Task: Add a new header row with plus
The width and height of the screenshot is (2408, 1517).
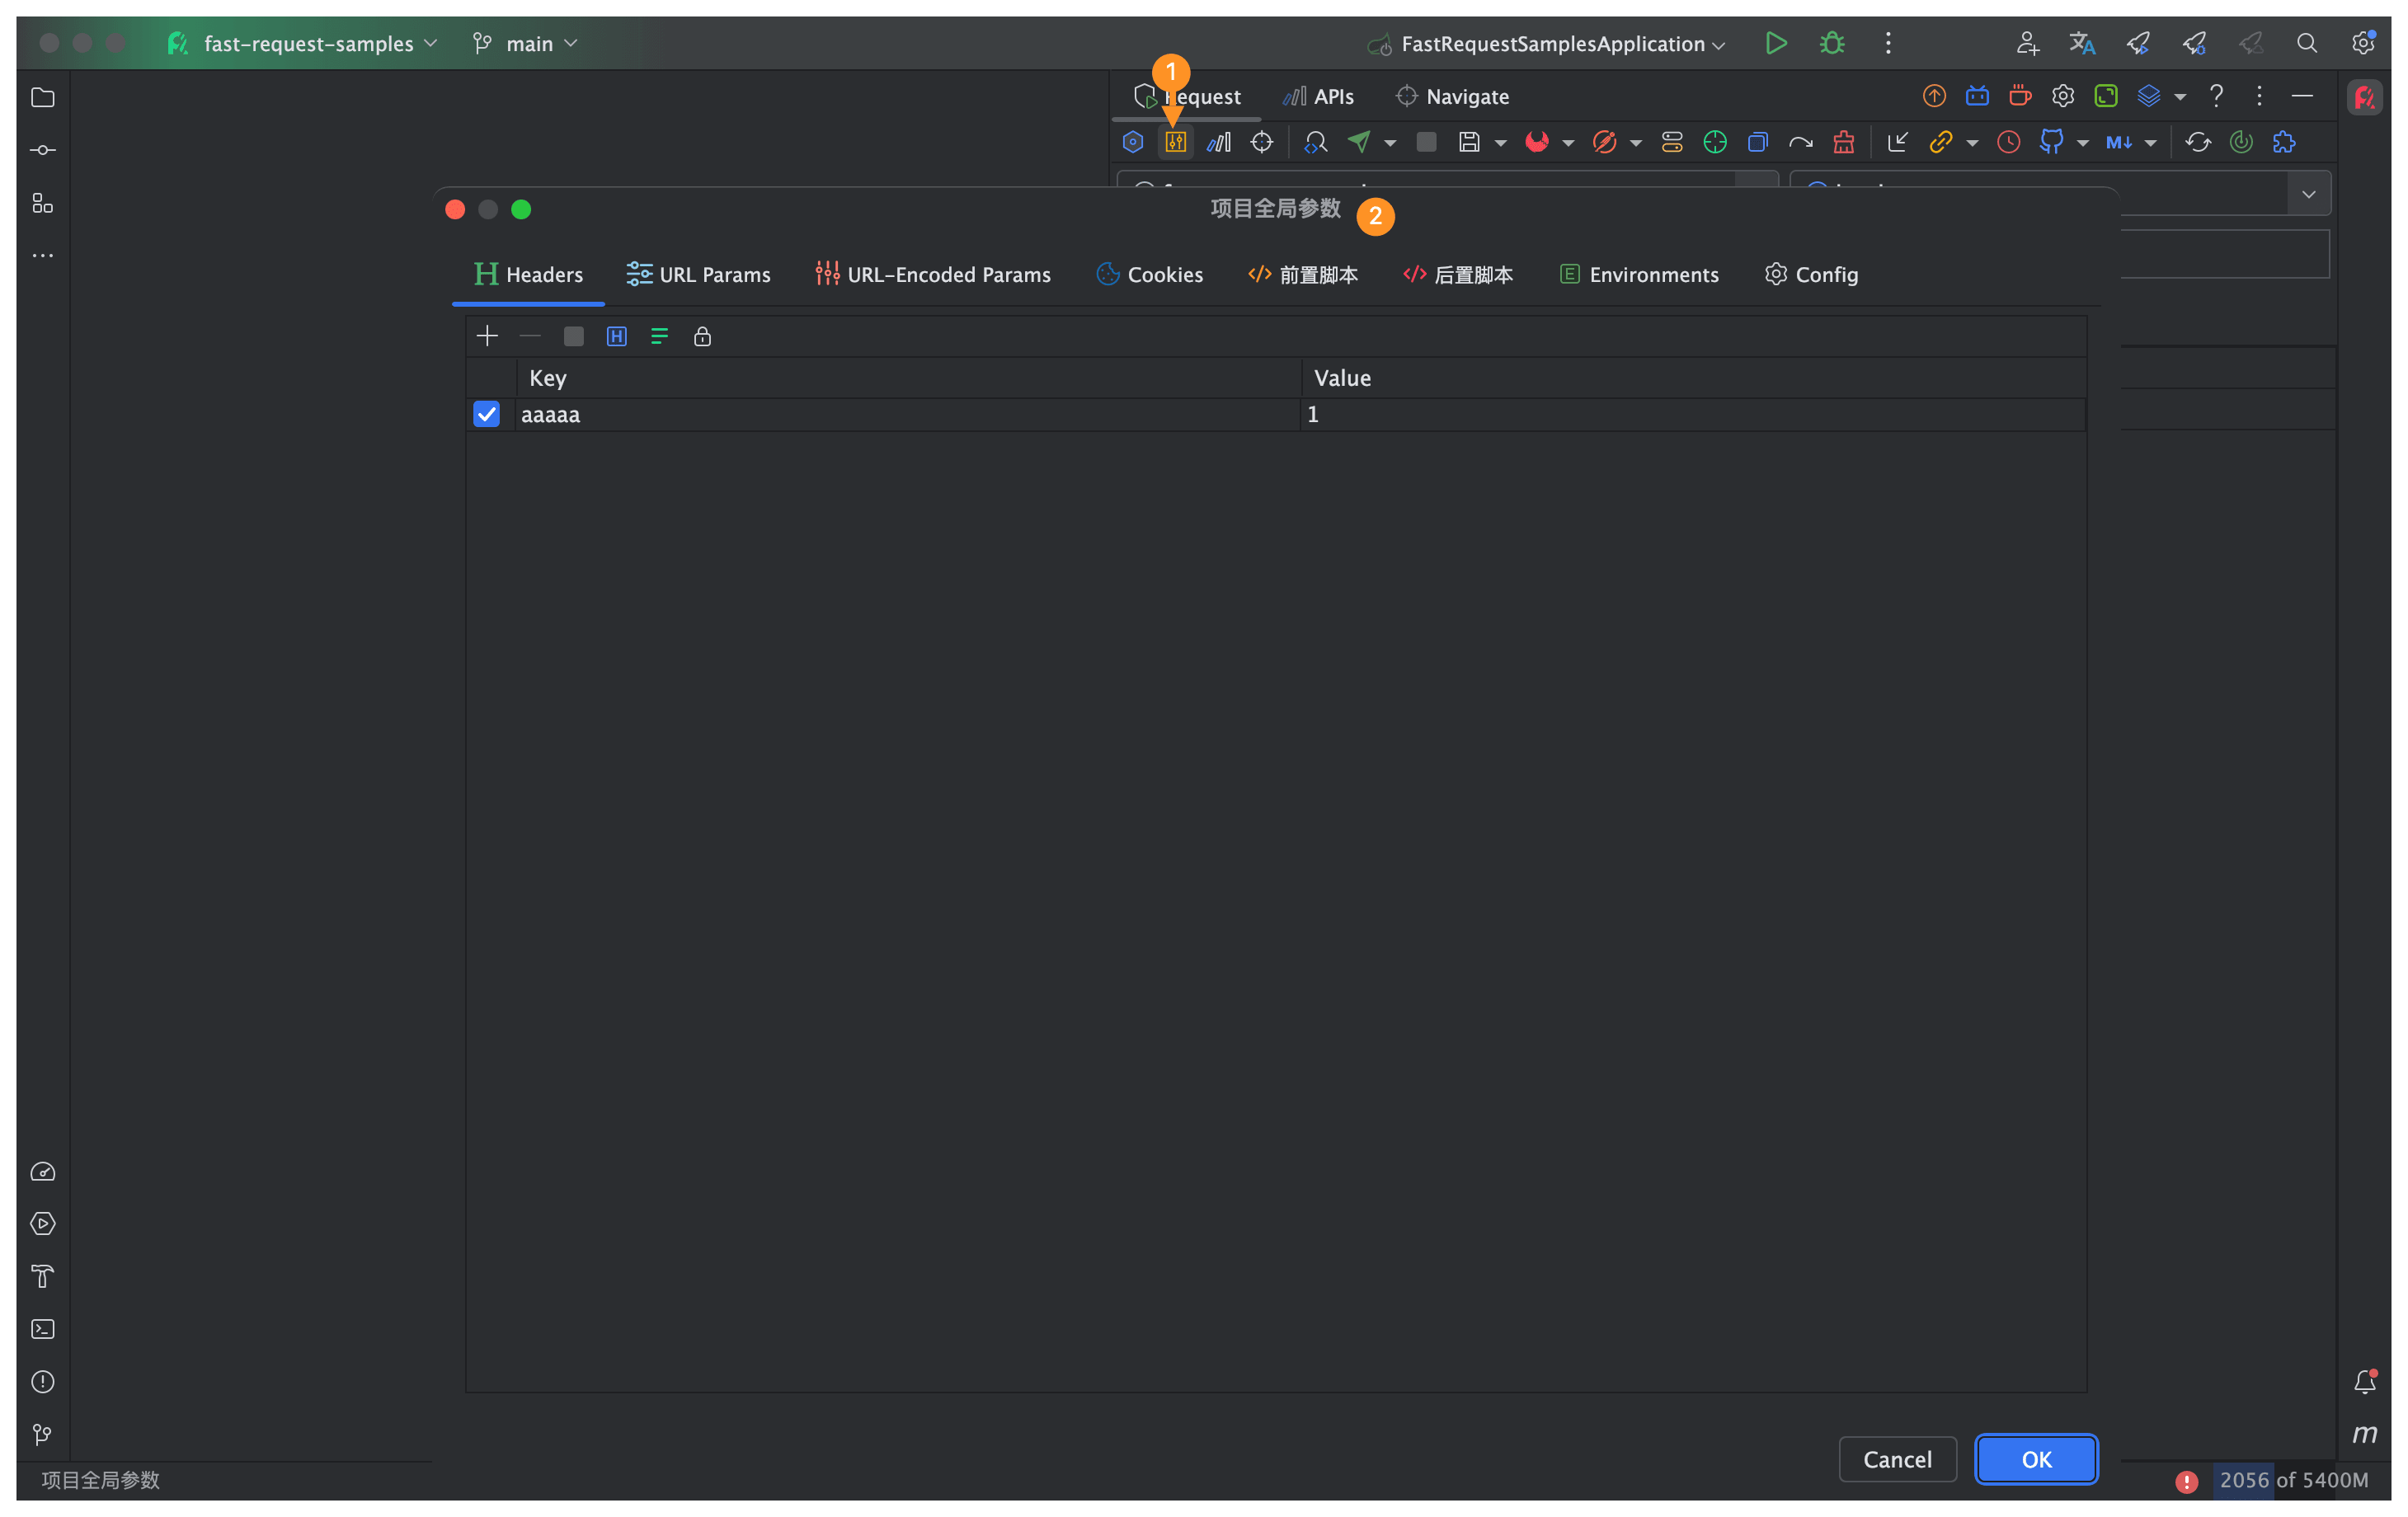Action: 487,336
